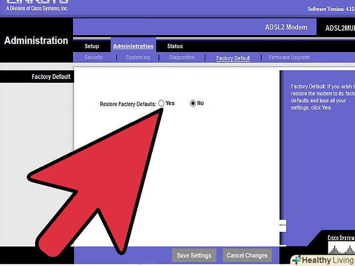
Task: Open the System log sub-tab
Action: tap(138, 57)
